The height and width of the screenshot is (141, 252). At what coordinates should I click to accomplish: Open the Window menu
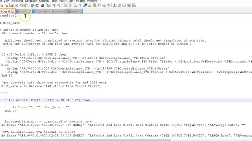click(x=92, y=1)
